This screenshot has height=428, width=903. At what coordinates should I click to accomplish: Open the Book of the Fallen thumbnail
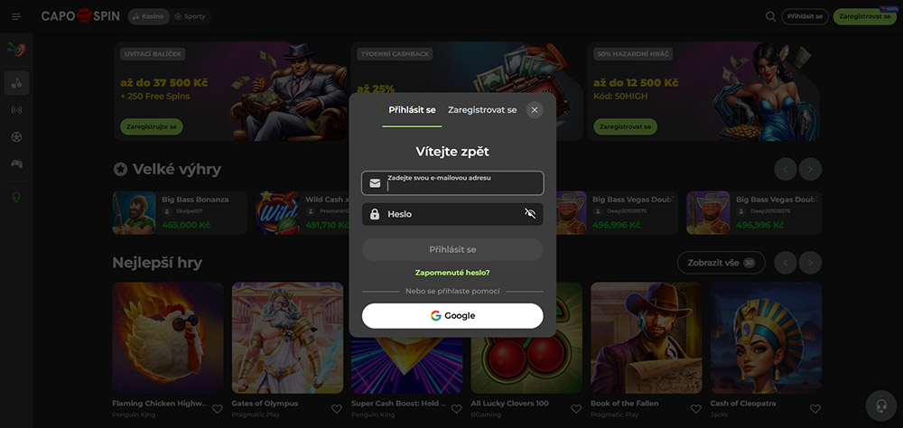(x=647, y=338)
